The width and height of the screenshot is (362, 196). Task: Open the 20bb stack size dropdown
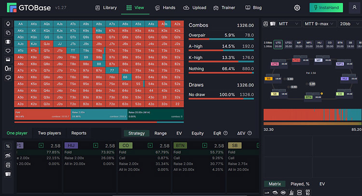349,24
